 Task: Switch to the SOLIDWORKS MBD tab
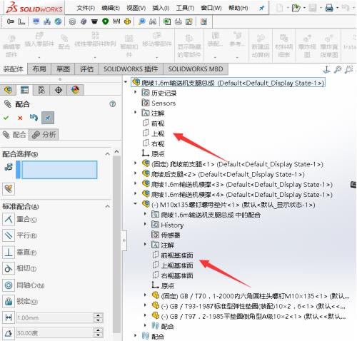(x=196, y=69)
